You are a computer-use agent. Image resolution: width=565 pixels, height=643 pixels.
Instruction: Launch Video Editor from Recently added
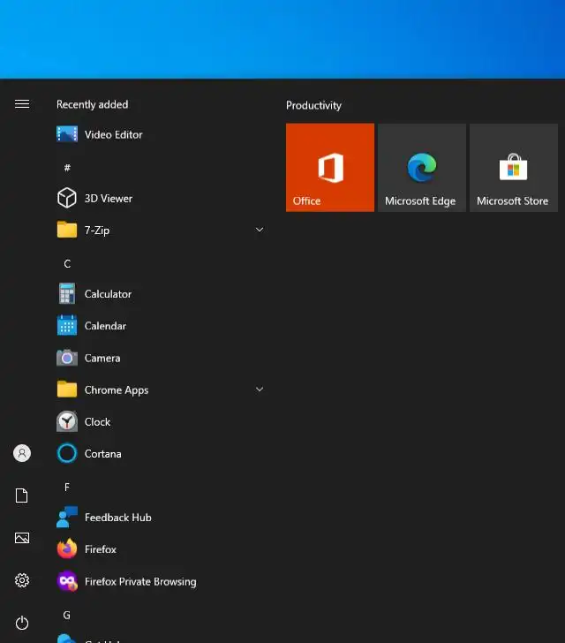point(160,134)
